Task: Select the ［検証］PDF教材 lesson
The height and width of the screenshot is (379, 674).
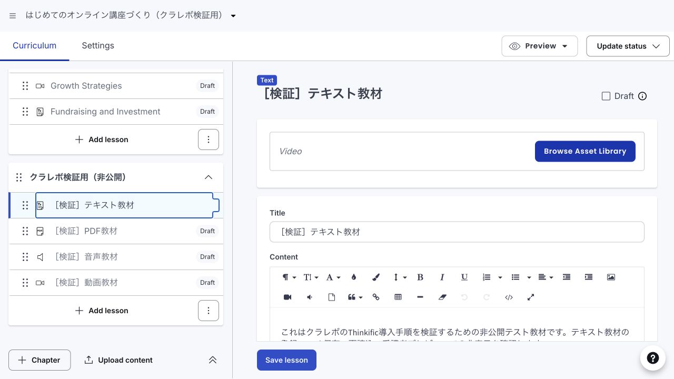Action: pos(116,231)
